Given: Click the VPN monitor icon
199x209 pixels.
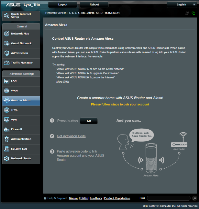Looking at the screenshot, I should point(6,120).
